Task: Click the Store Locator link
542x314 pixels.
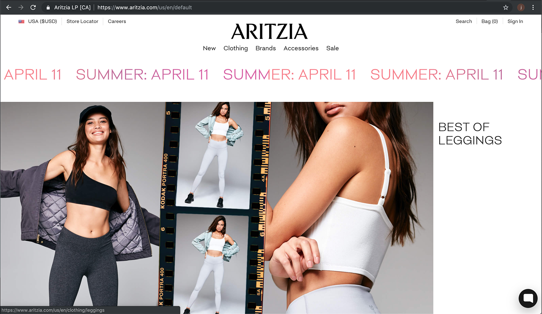Action: [82, 21]
